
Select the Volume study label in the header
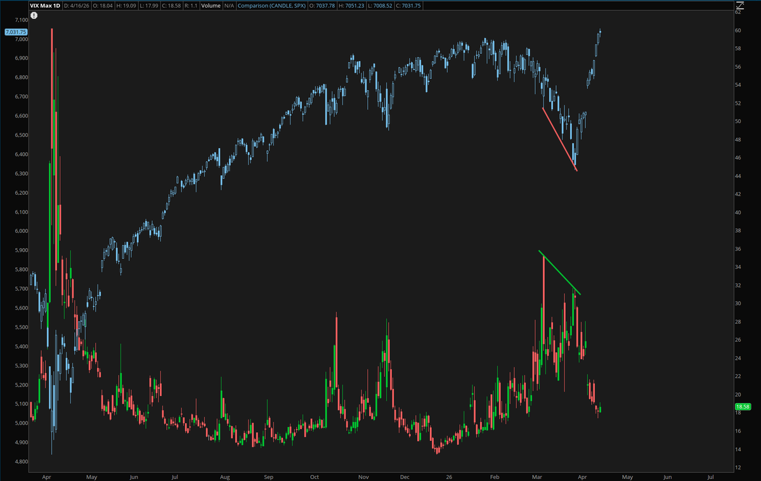click(x=211, y=6)
